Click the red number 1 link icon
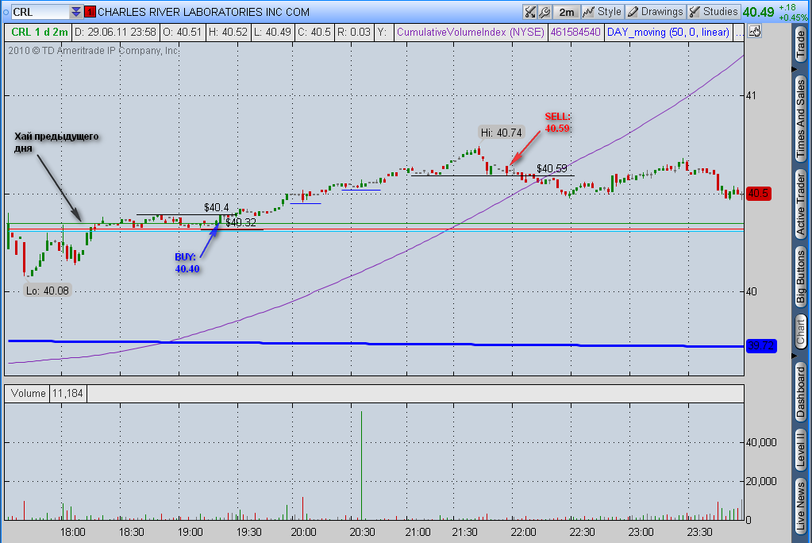 coord(90,11)
